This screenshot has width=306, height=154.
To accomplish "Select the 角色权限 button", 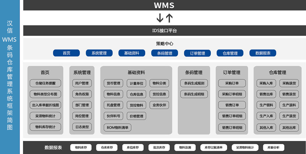I will pos(82,94).
